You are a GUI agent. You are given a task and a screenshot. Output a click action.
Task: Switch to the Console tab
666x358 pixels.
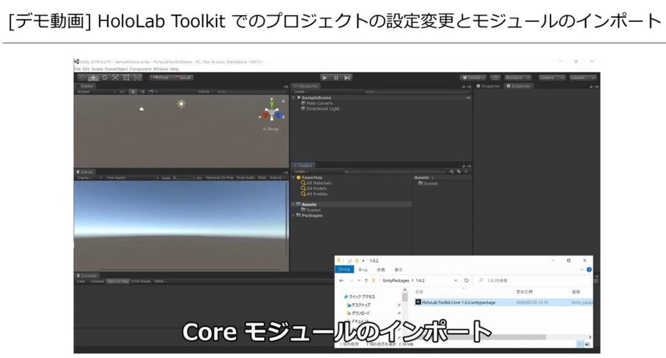[x=87, y=275]
